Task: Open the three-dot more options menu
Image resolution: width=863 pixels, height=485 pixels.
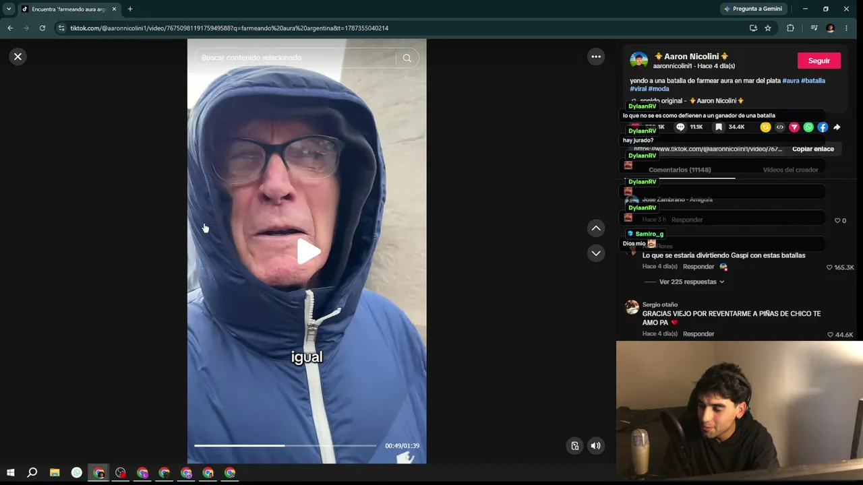Action: click(596, 57)
